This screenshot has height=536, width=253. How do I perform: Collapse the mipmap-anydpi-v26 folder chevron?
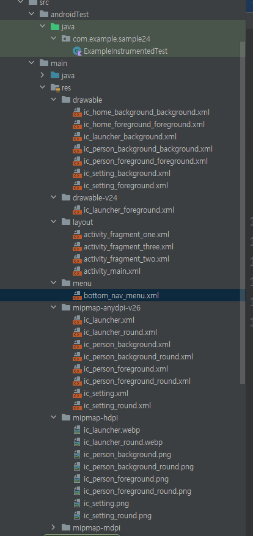pyautogui.click(x=53, y=307)
